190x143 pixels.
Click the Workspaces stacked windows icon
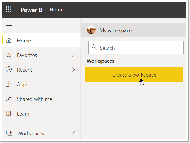[9, 133]
